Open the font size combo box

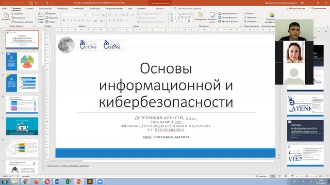point(88,15)
